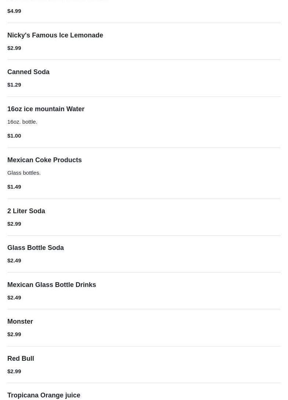Open the 16oz ice mountain Water item

pyautogui.click(x=46, y=109)
